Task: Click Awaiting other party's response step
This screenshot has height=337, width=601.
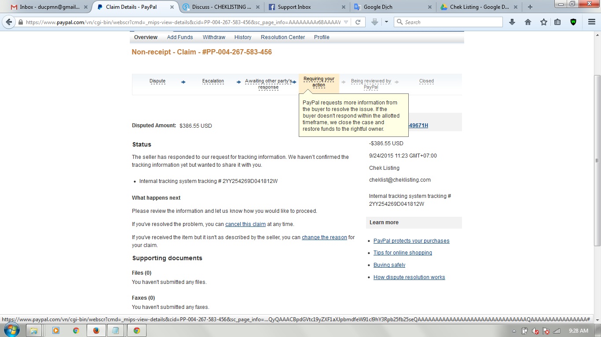Action: (x=268, y=84)
